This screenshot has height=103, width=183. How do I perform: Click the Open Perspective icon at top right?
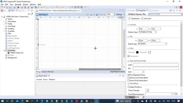(x=177, y=7)
